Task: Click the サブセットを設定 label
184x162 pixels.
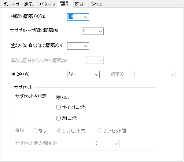Action: coord(31,96)
